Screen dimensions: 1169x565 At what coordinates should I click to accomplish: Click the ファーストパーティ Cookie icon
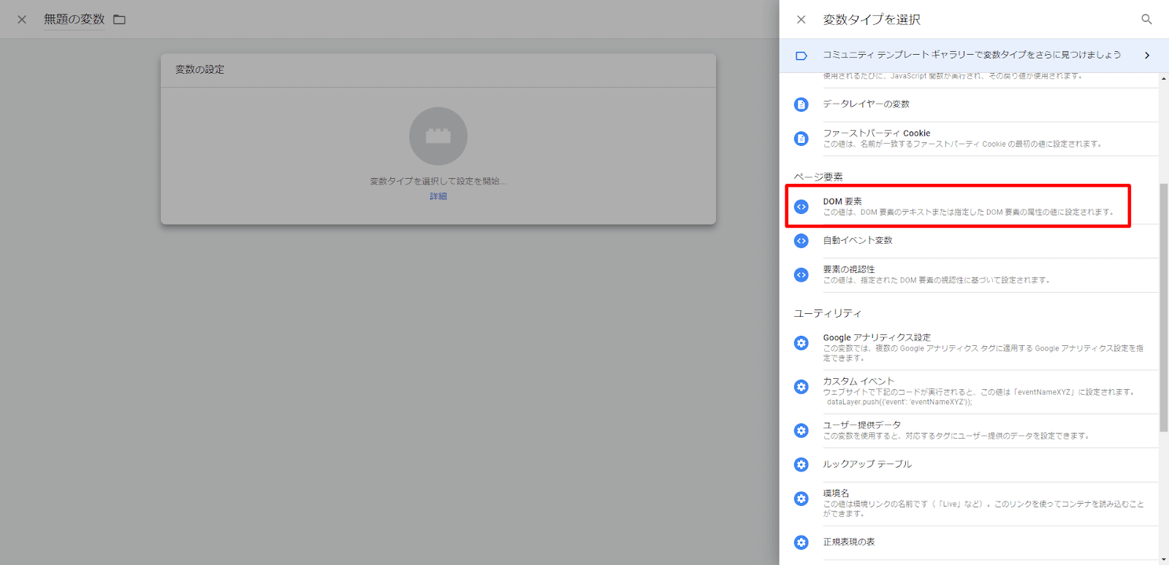click(x=801, y=139)
